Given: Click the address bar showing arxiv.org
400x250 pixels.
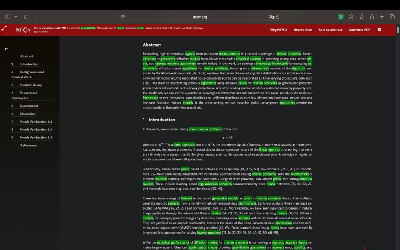Looking at the screenshot, I should 200,17.
